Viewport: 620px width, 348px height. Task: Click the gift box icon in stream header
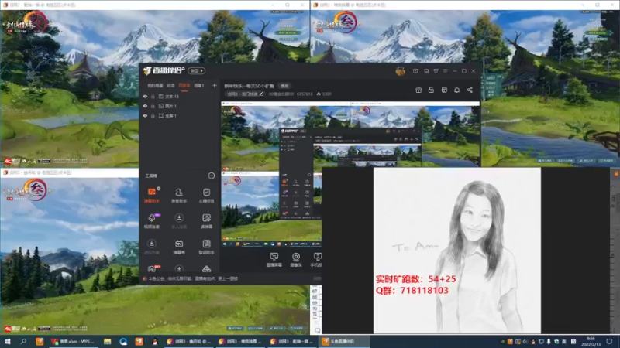pyautogui.click(x=418, y=90)
